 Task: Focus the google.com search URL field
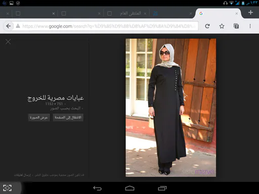pos(105,26)
